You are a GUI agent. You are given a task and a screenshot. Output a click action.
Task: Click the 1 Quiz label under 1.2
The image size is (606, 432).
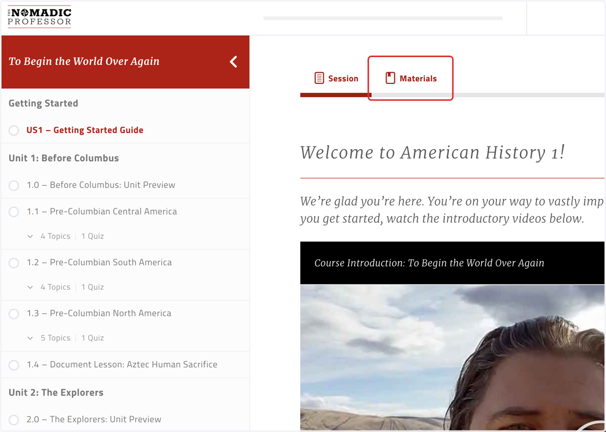click(92, 287)
